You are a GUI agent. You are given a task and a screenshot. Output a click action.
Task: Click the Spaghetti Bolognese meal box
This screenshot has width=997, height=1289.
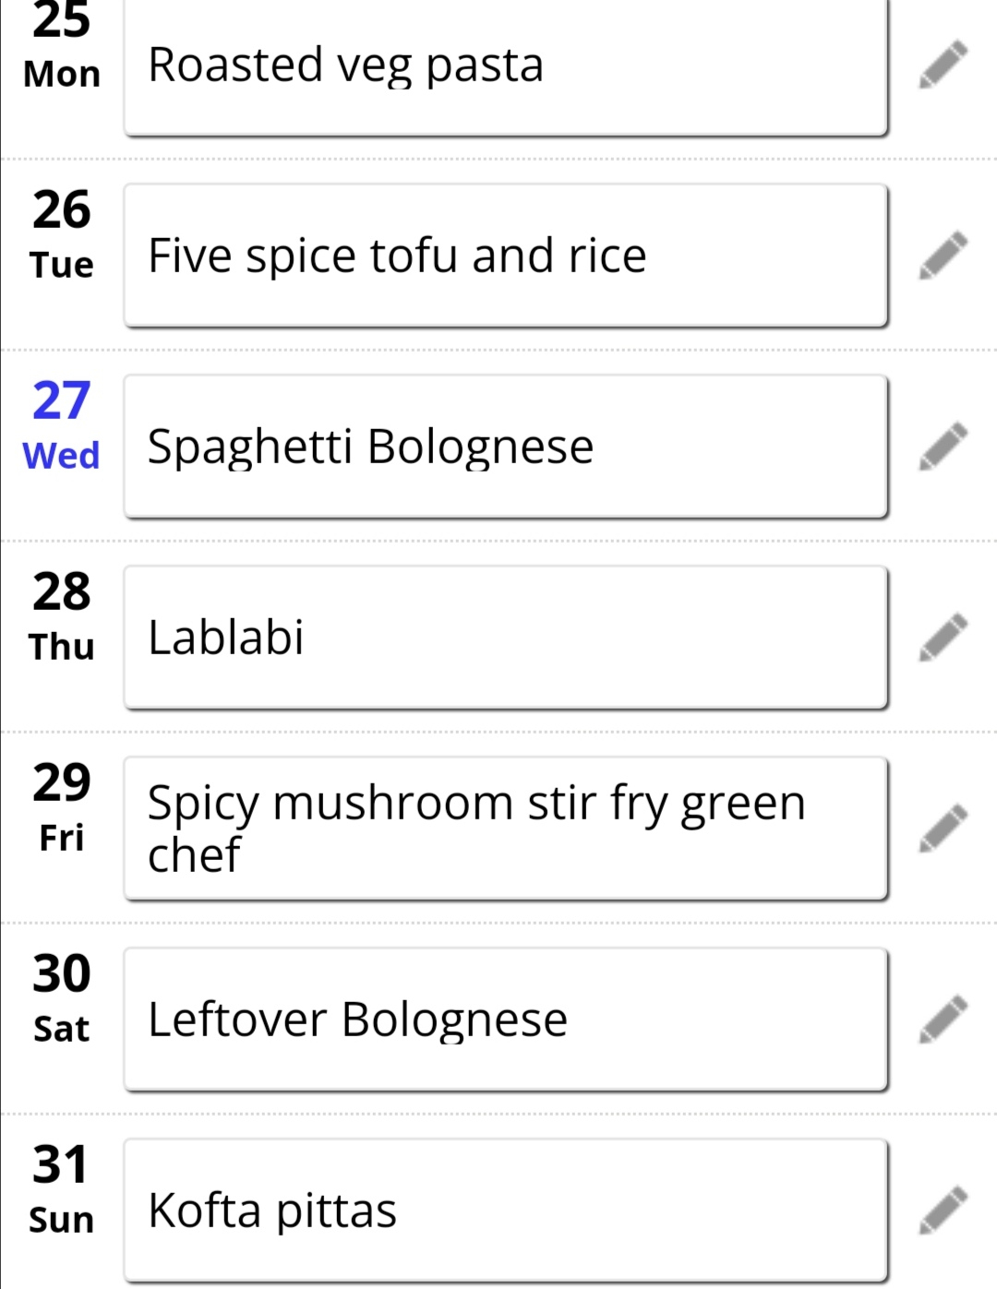(x=506, y=447)
